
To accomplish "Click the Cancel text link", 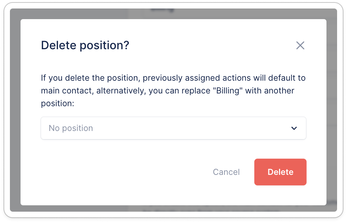I will (226, 172).
